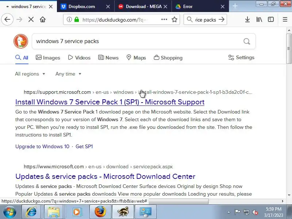The width and height of the screenshot is (292, 219).
Task: Go back to the previous page
Action: (x=7, y=19)
